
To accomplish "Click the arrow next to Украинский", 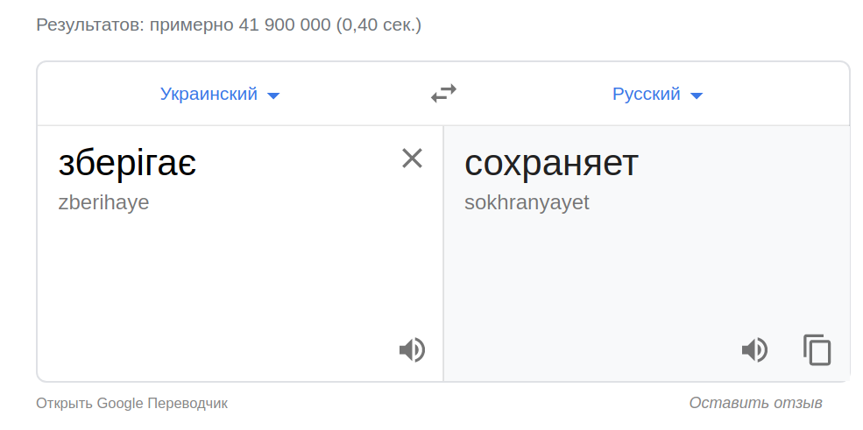I will [273, 95].
